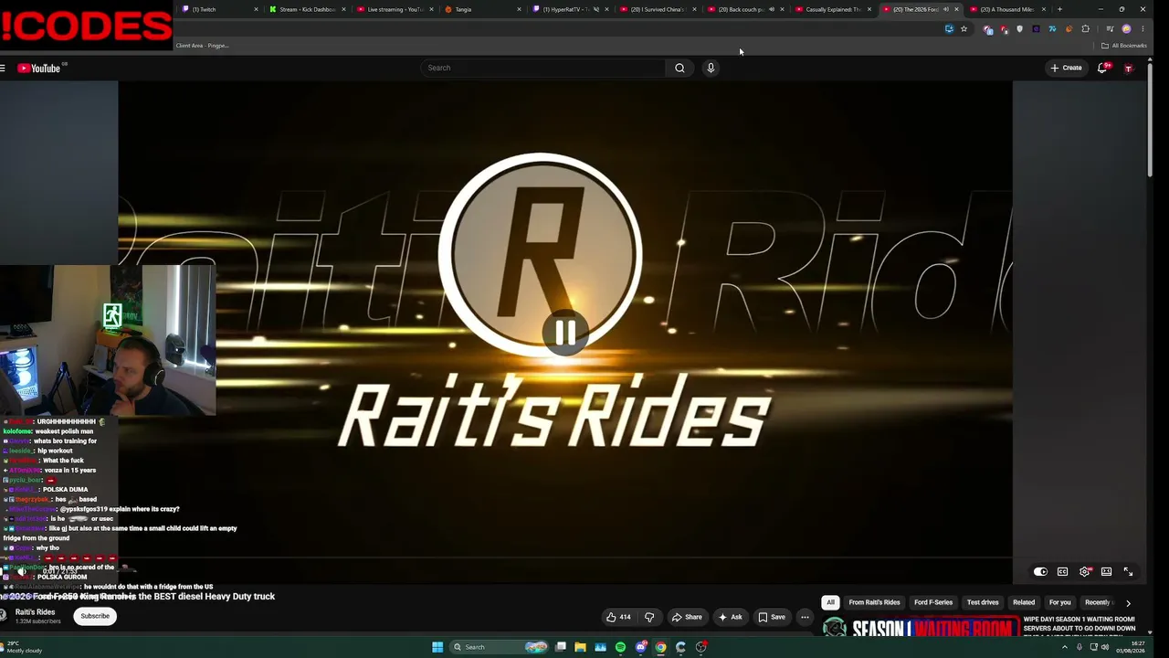1169x658 pixels.
Task: Bookmark this page with the star icon
Action: click(964, 29)
